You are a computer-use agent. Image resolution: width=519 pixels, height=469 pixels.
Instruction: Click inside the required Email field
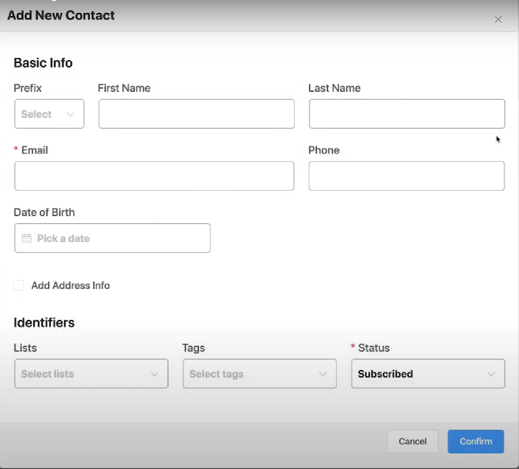coord(154,176)
